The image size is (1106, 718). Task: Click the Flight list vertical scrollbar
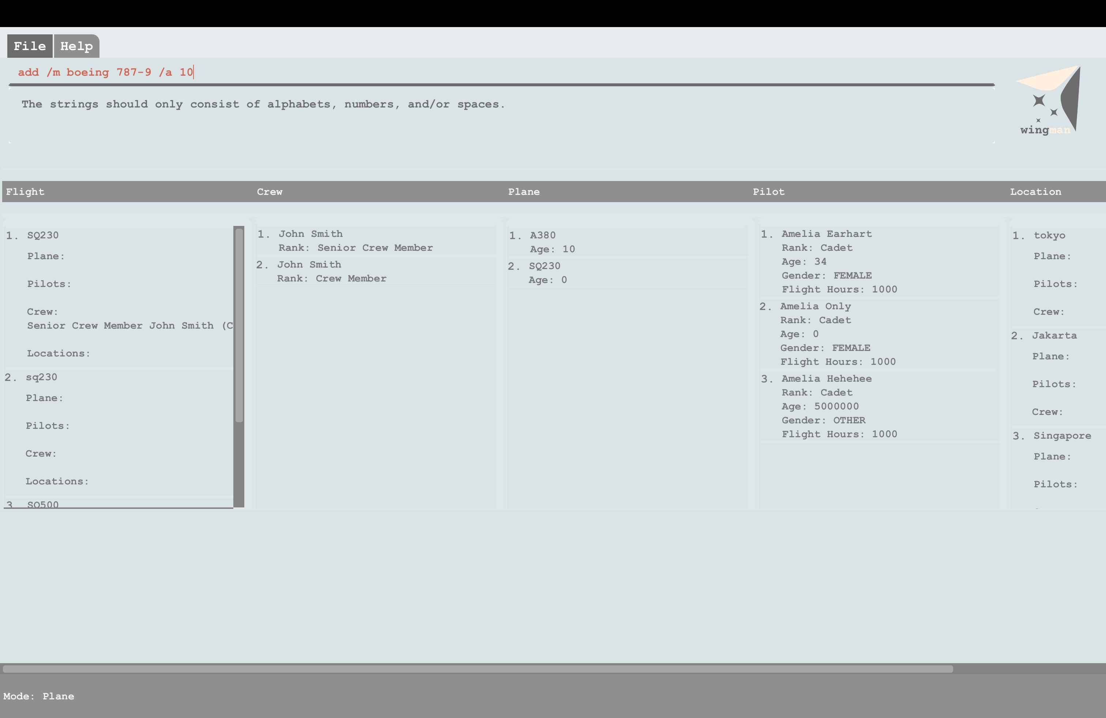pos(239,325)
